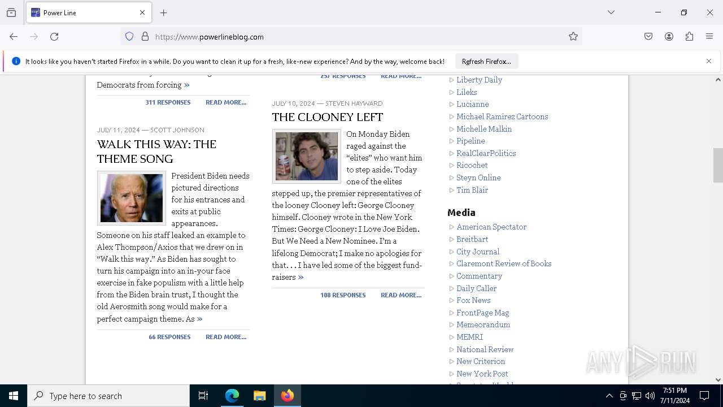This screenshot has height=407, width=723.
Task: Go back to the previous page
Action: point(14,37)
